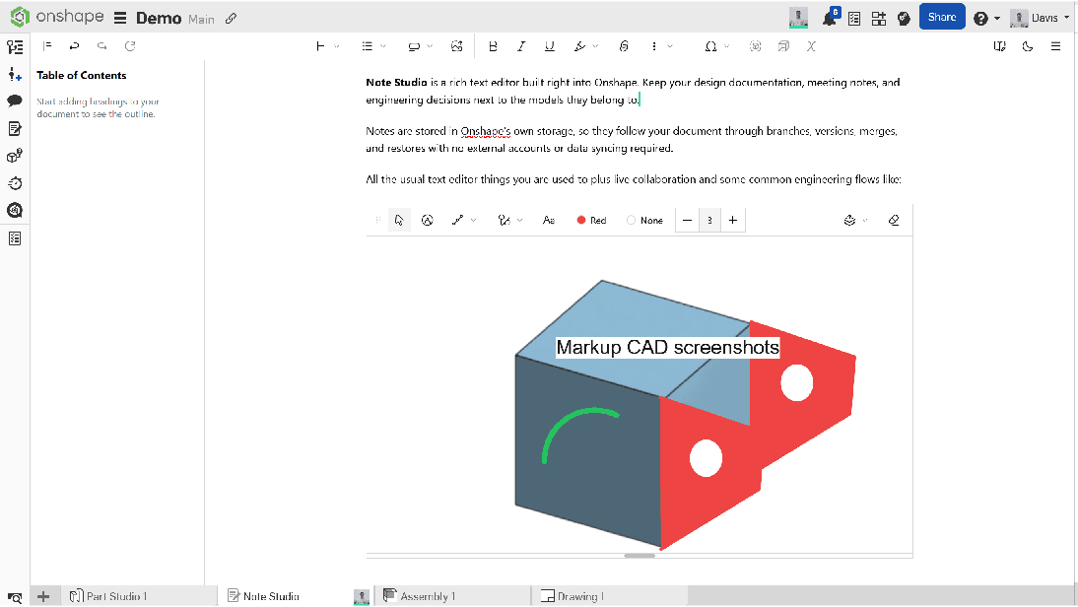Click the reading/book view icon
Image resolution: width=1078 pixels, height=607 pixels.
coord(999,46)
